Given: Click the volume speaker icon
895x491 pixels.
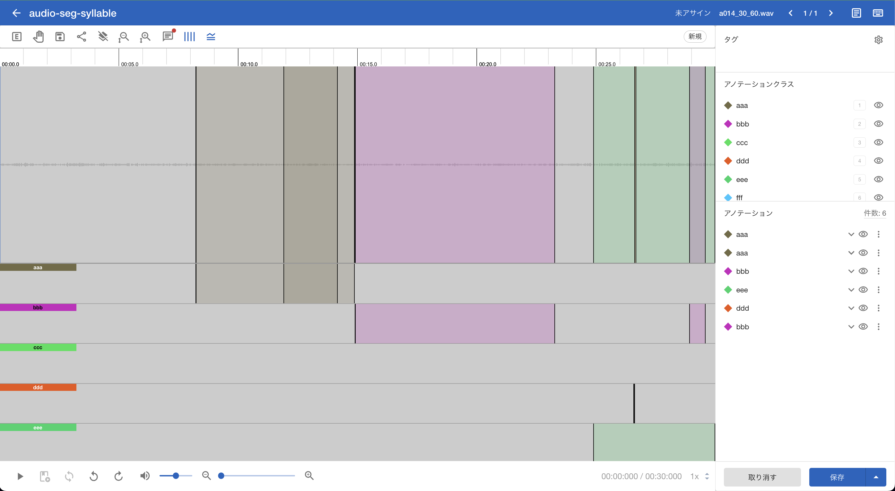Looking at the screenshot, I should point(145,476).
